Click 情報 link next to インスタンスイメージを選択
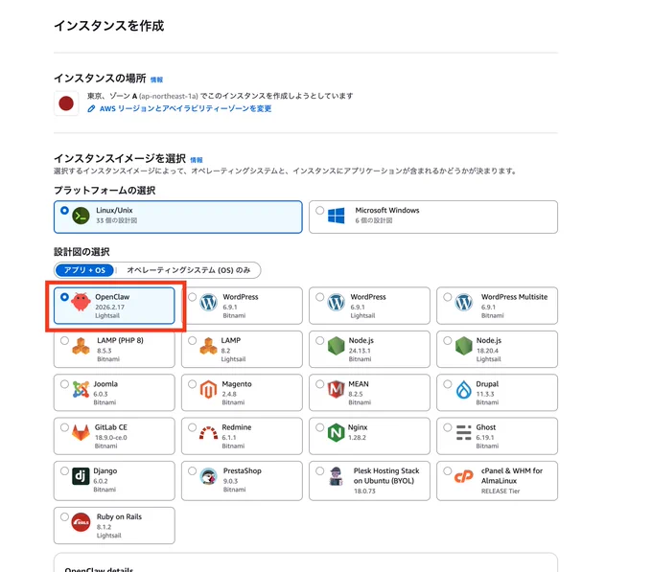The height and width of the screenshot is (572, 652). coord(197,160)
